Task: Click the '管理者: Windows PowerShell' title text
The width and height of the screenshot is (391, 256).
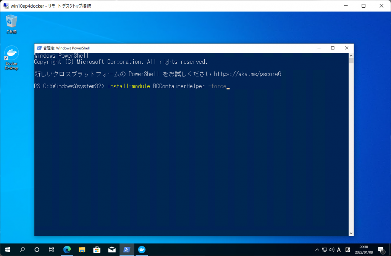Action: tap(66, 48)
